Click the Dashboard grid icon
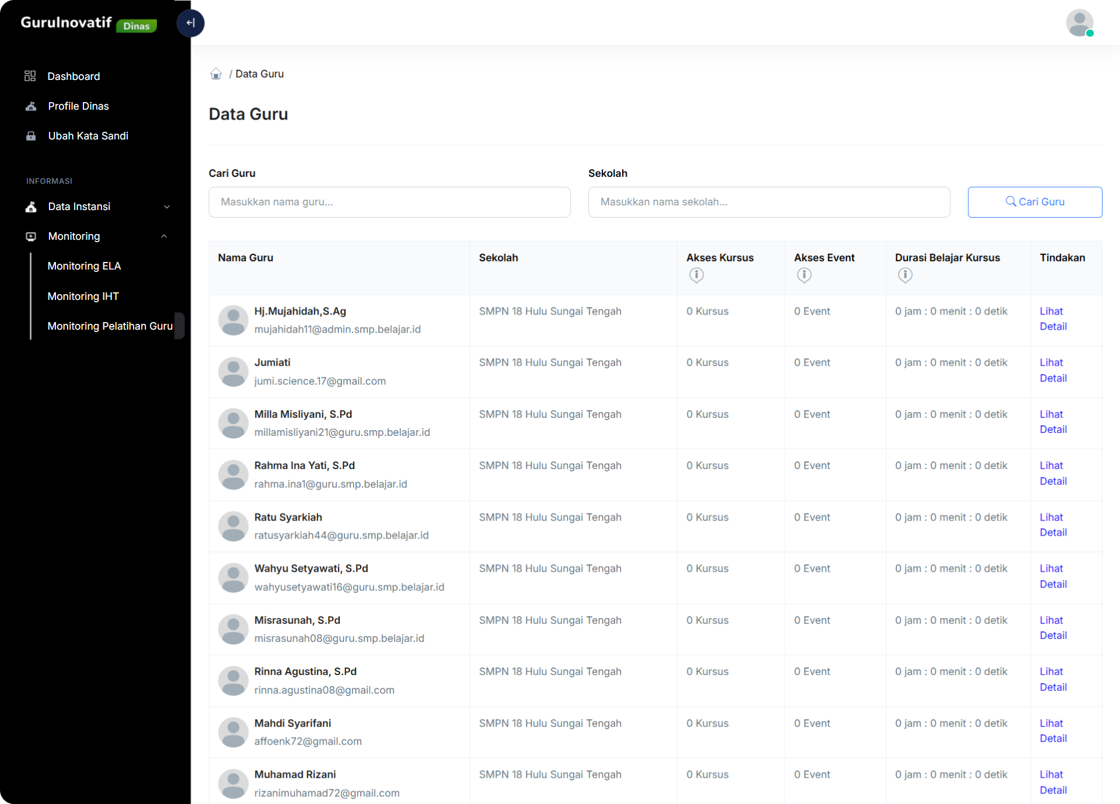The width and height of the screenshot is (1120, 804). click(x=30, y=76)
